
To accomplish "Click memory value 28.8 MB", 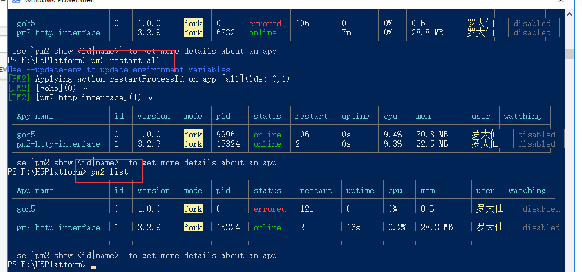I will coord(427,32).
